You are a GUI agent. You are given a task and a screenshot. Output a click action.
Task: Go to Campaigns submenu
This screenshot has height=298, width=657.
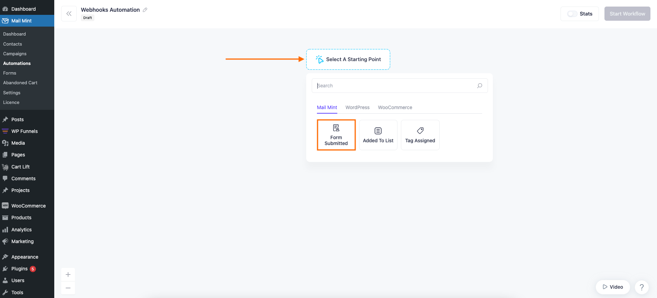click(x=15, y=54)
